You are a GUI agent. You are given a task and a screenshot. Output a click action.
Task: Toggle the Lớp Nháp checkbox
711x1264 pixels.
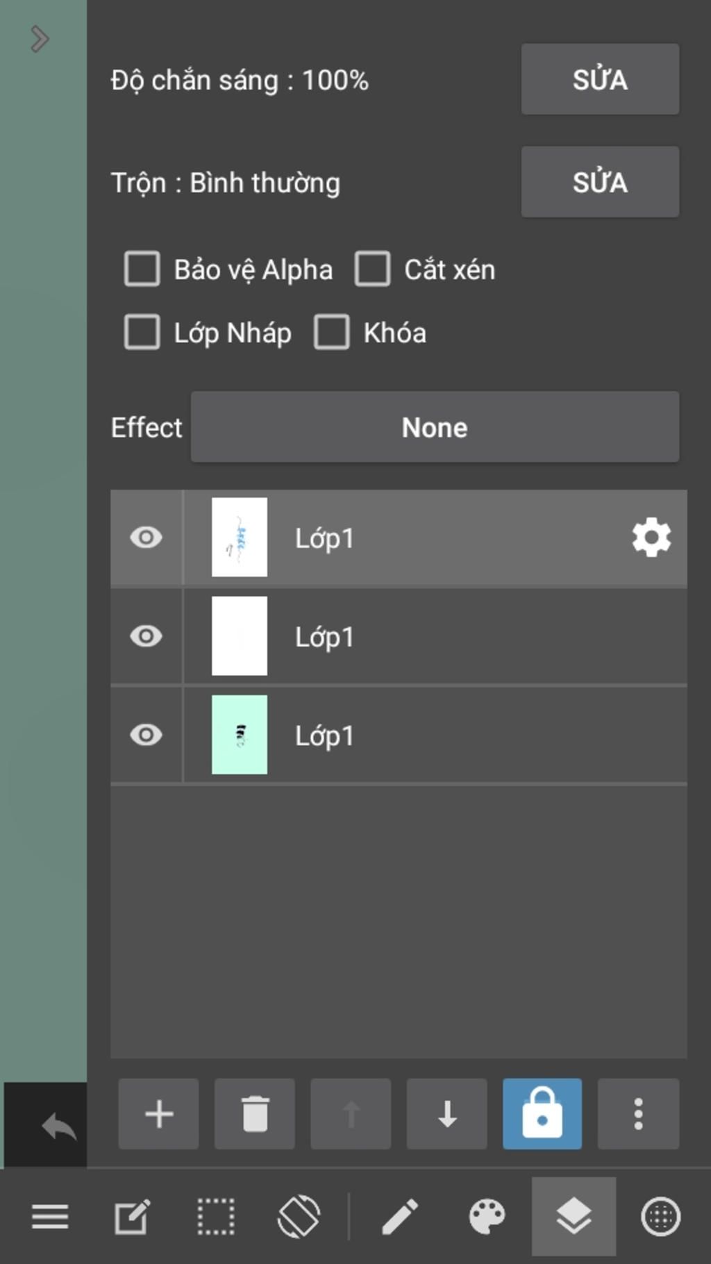(x=142, y=332)
